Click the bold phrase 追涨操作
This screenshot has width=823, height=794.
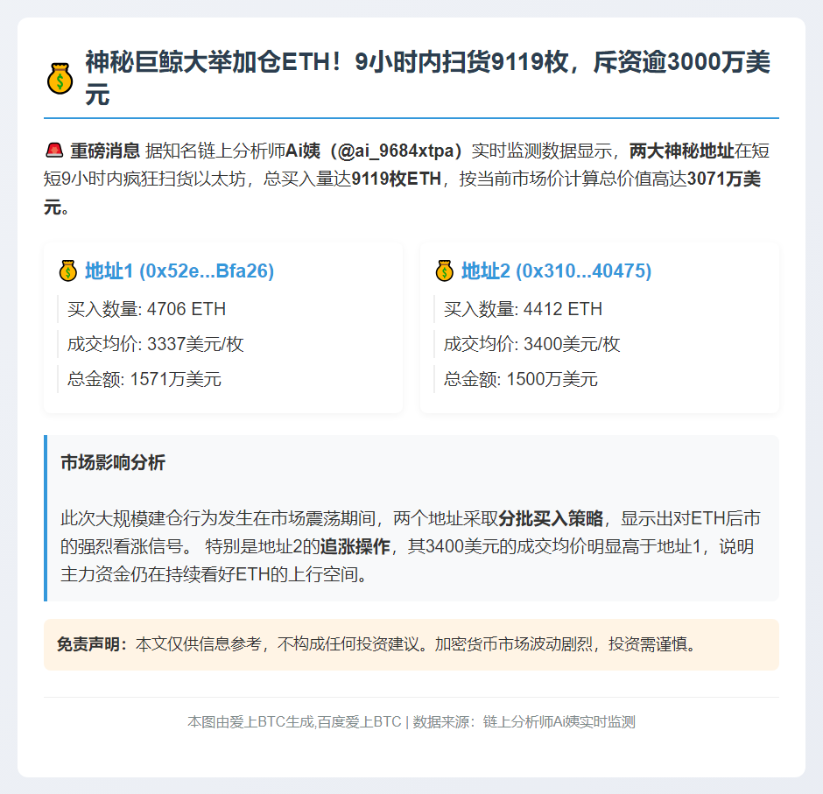point(355,546)
